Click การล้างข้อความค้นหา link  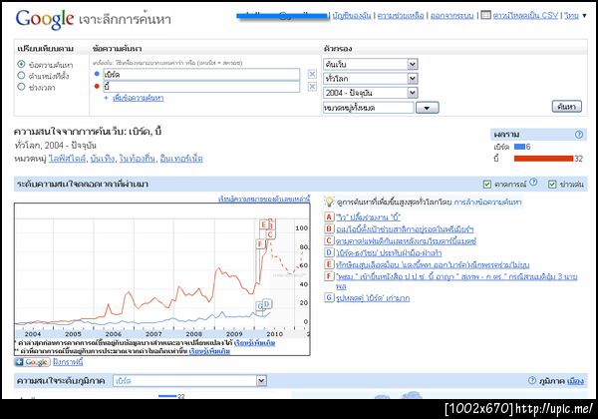click(487, 202)
